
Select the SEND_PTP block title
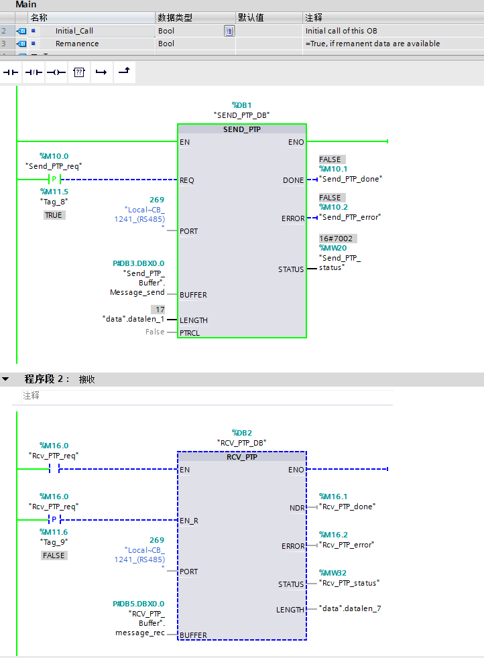coord(242,129)
